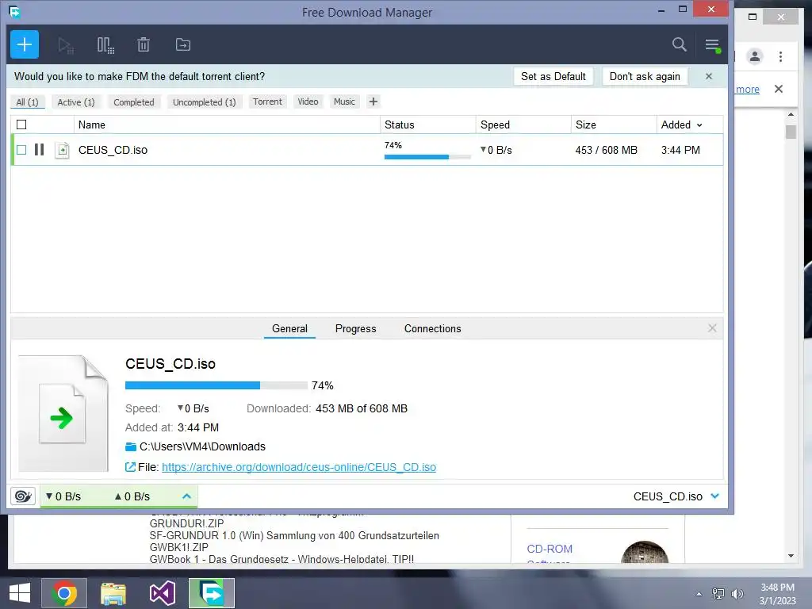Open File Explorer from the taskbar
The image size is (812, 609).
tap(113, 593)
